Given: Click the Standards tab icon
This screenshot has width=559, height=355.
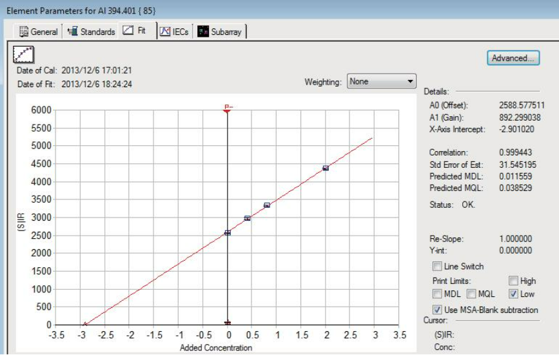Looking at the screenshot, I should 72,32.
